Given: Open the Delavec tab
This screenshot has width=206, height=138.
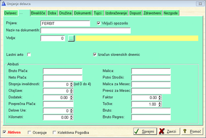Looking at the screenshot, I should 11,13.
